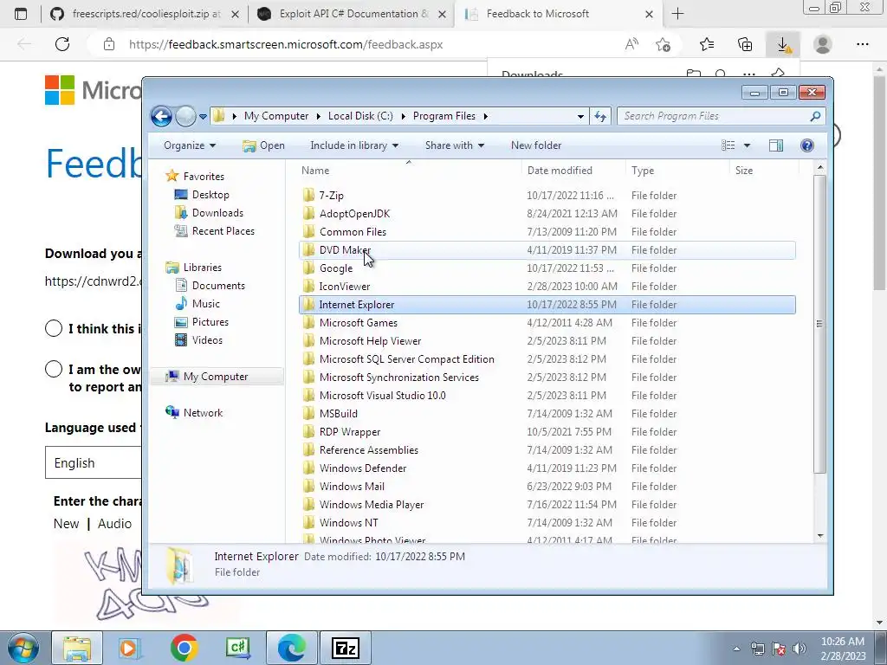Screen dimensions: 887x665
Task: Open Edge Downloads toolbar icon
Action: [x=783, y=44]
